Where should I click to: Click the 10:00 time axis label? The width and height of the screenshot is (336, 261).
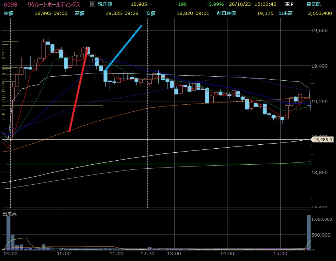point(64,254)
